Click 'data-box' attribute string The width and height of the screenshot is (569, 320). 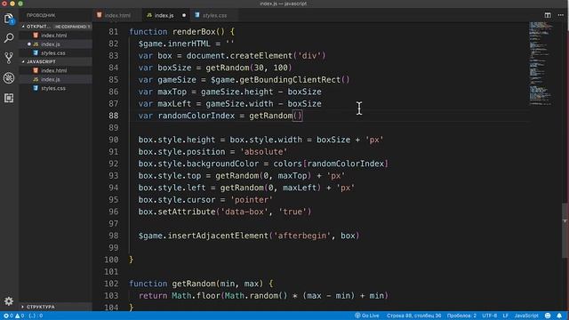pyautogui.click(x=244, y=212)
